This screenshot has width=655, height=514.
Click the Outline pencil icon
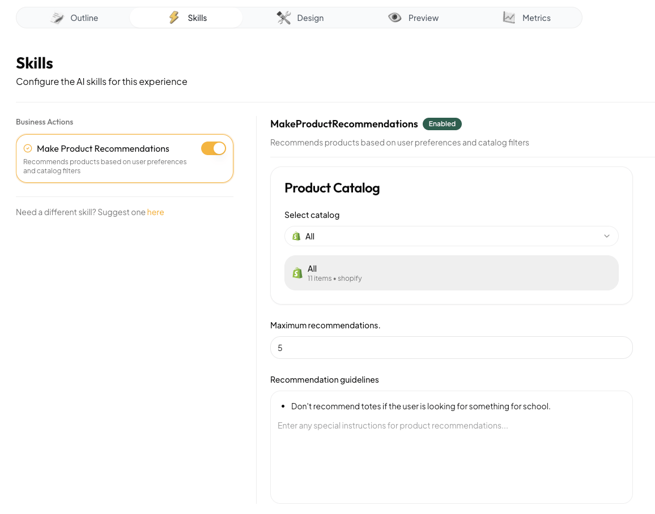click(57, 18)
